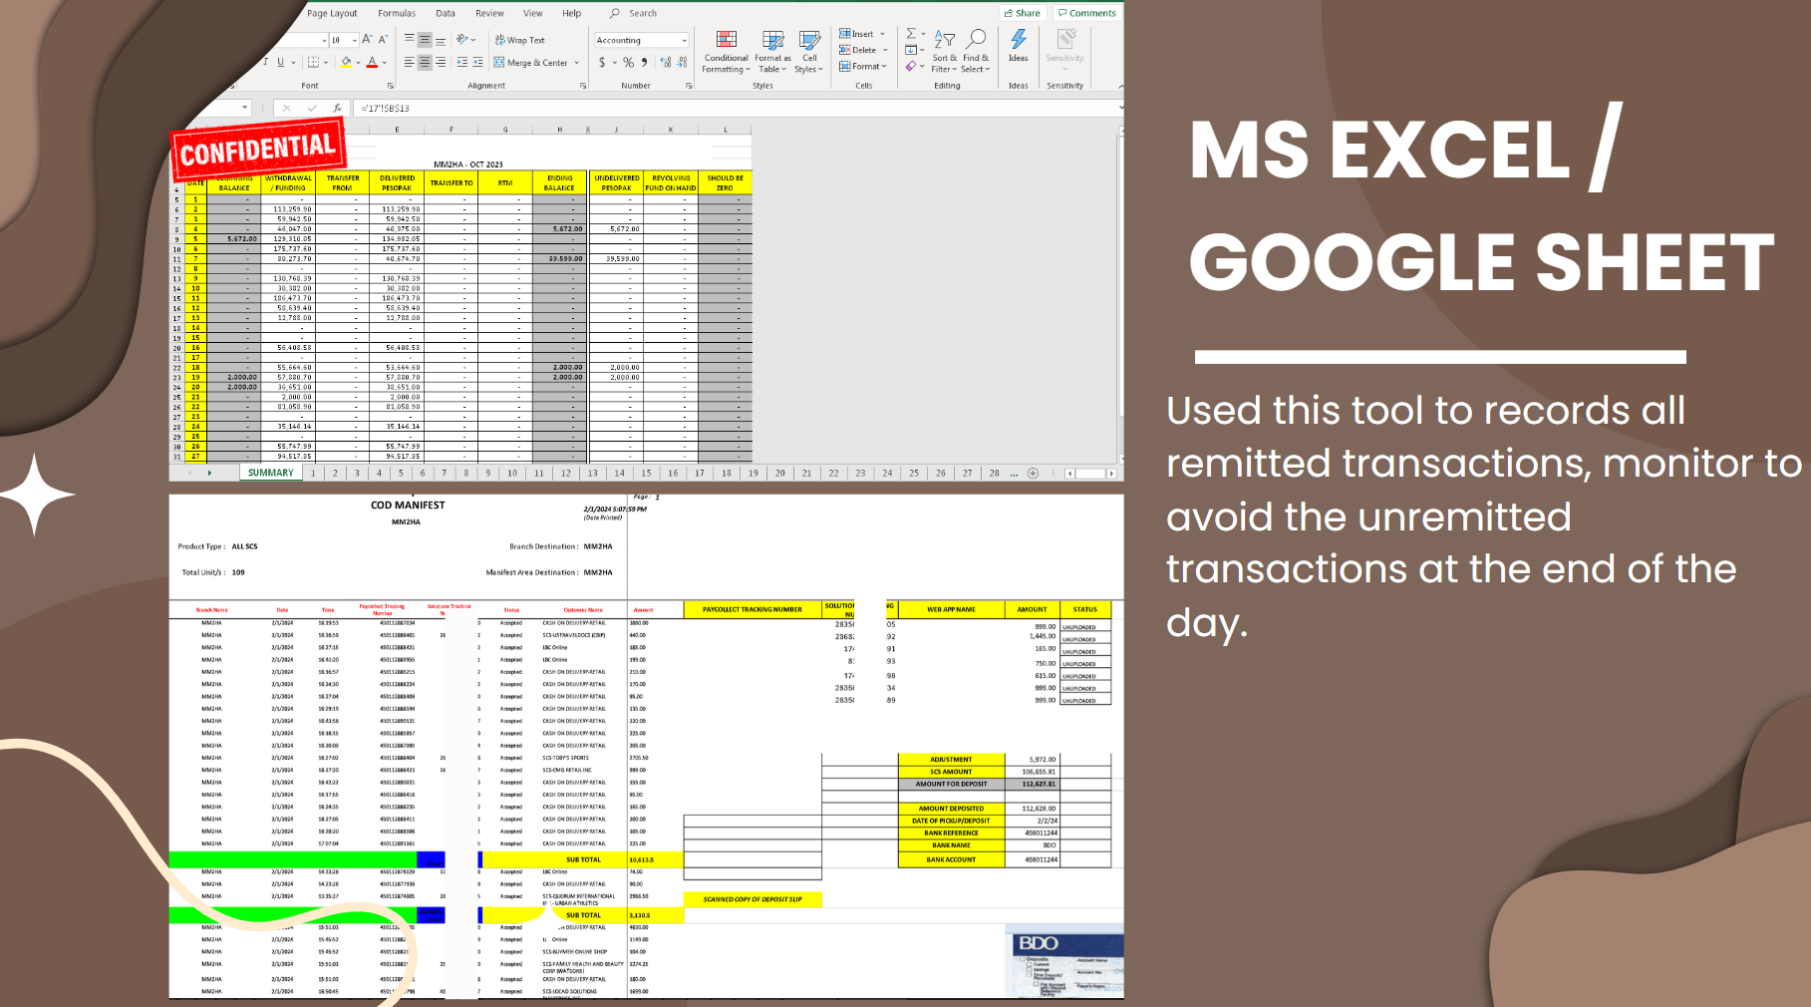This screenshot has width=1811, height=1007.
Task: Bottom-align cell contents
Action: coord(440,40)
